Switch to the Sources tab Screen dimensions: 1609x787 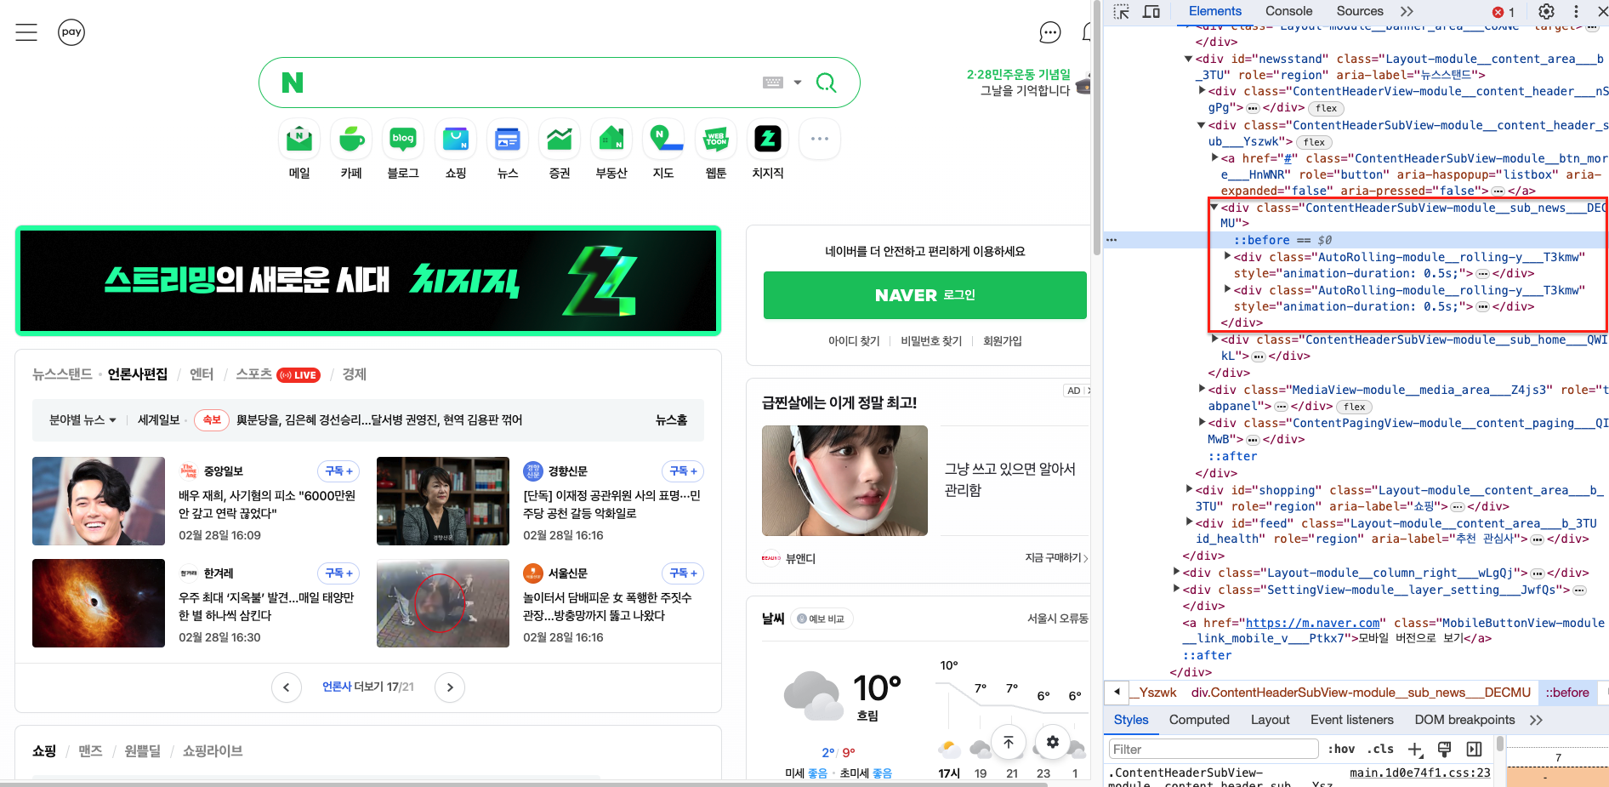(1360, 11)
